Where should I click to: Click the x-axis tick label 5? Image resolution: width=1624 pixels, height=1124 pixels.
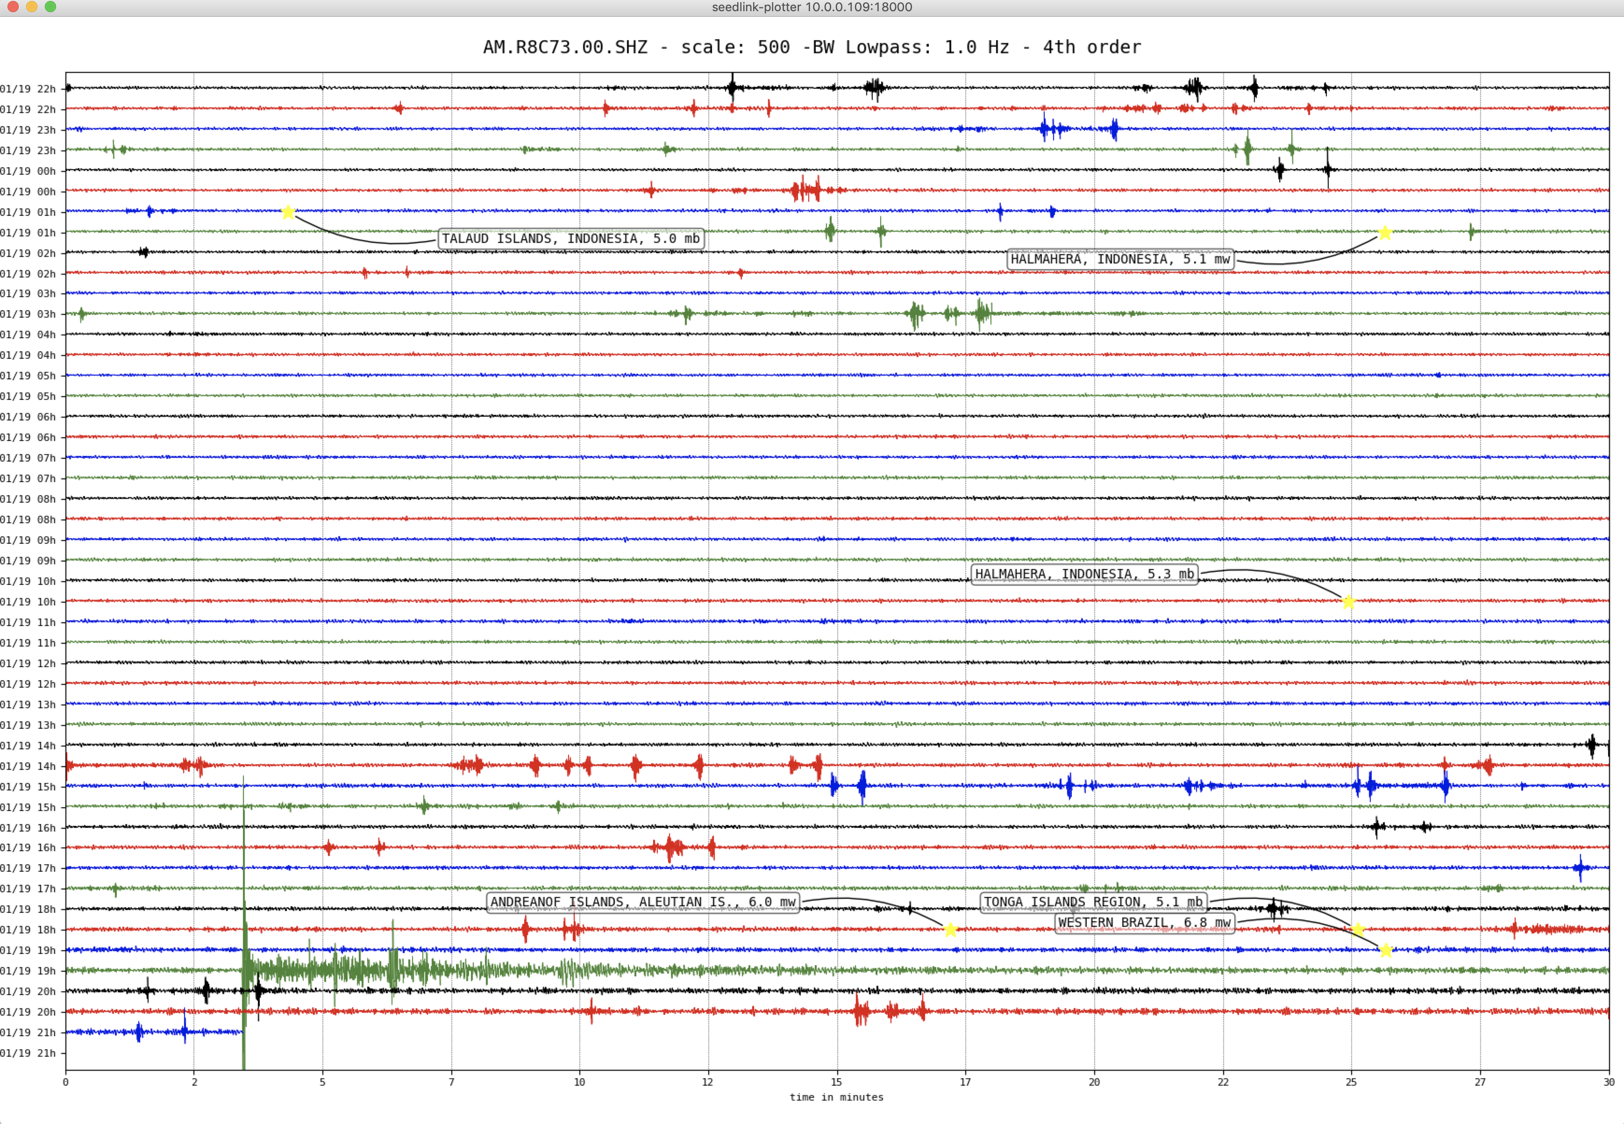(322, 1082)
